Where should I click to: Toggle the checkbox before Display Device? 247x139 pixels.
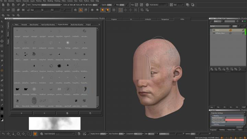[89, 134]
